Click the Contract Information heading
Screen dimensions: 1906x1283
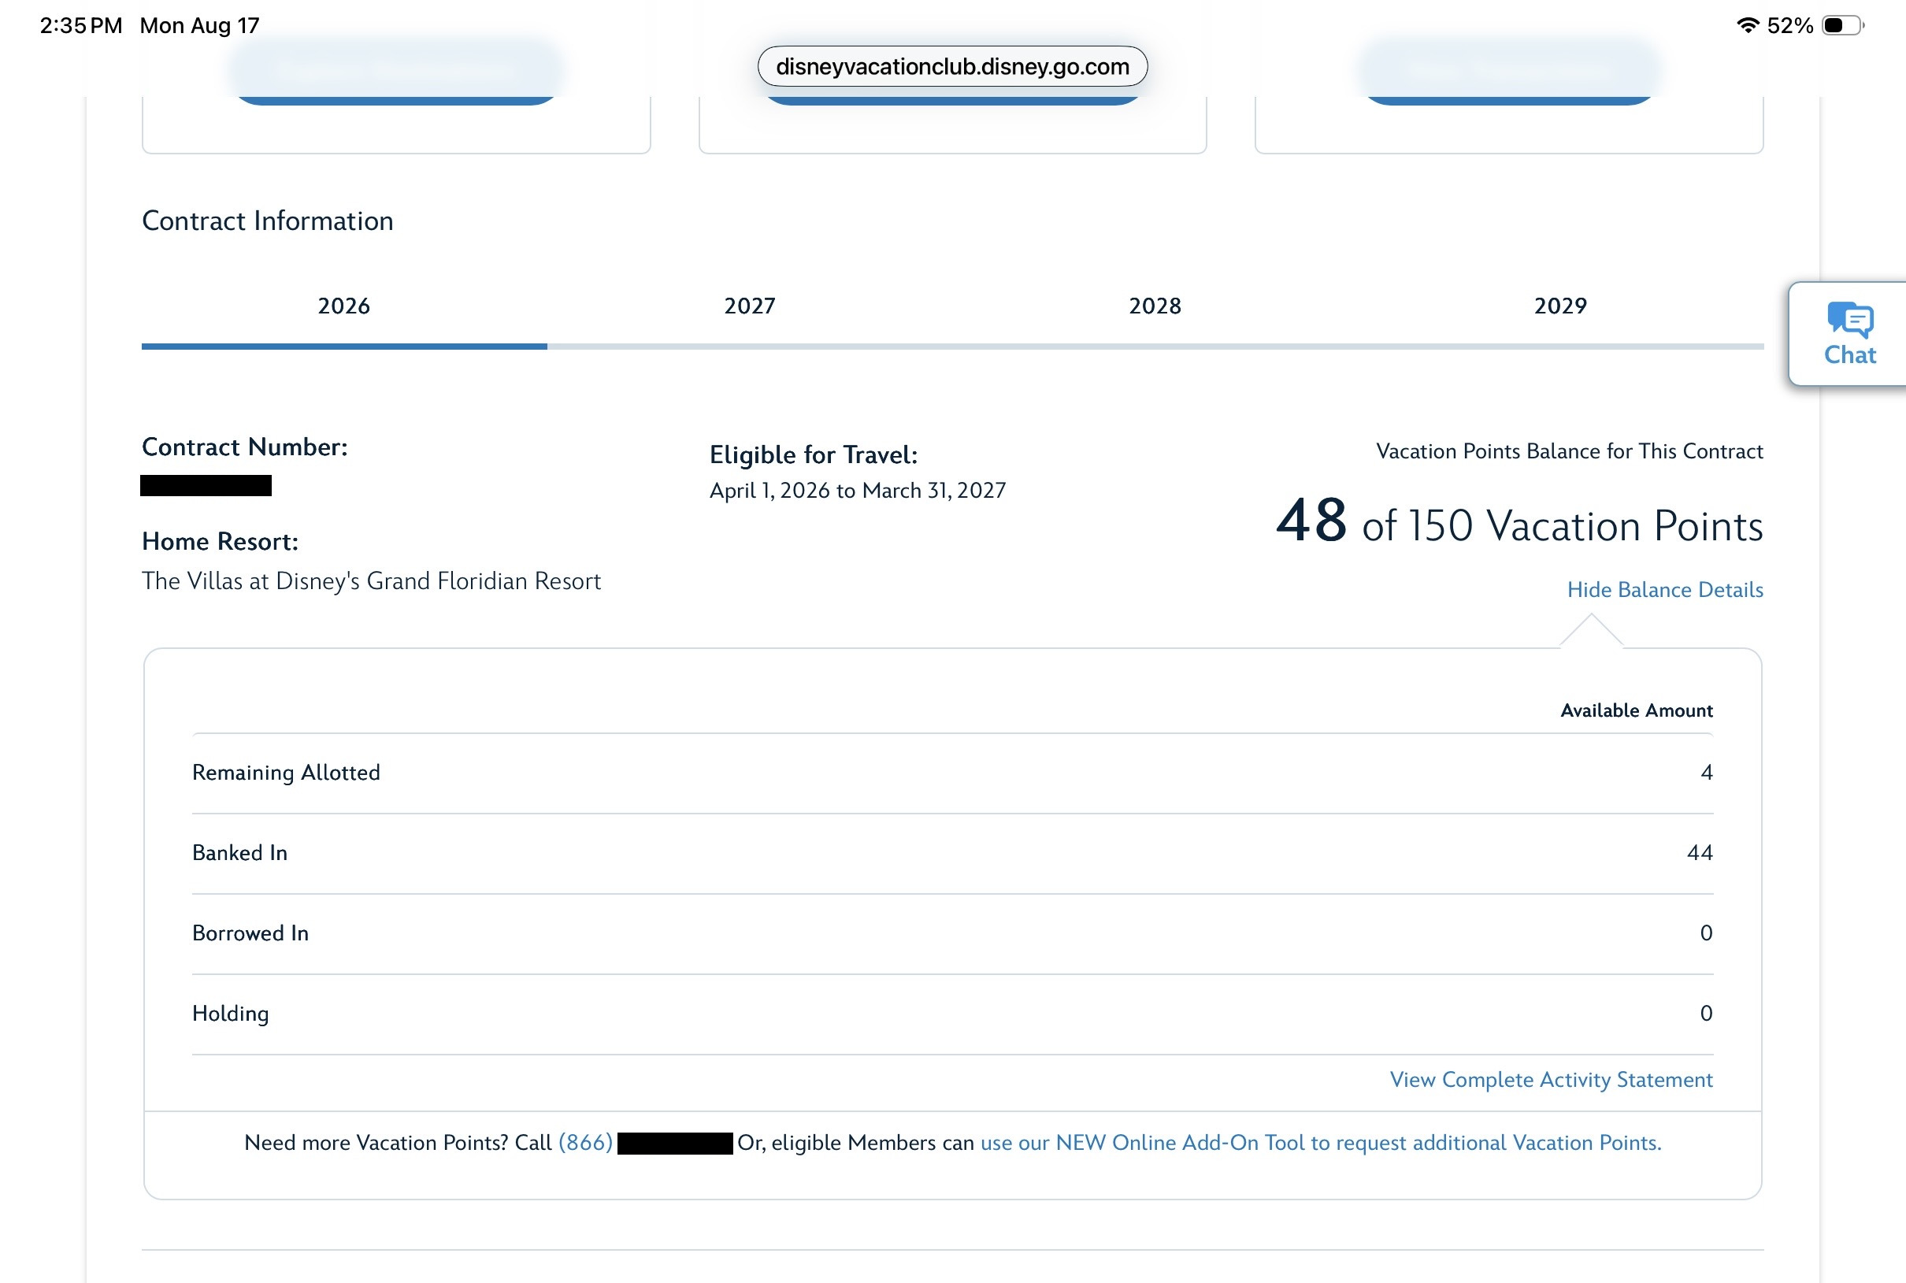pyautogui.click(x=268, y=221)
